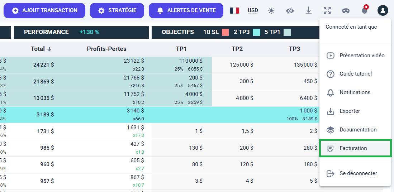Toggle the incognito mask icon

click(x=346, y=11)
